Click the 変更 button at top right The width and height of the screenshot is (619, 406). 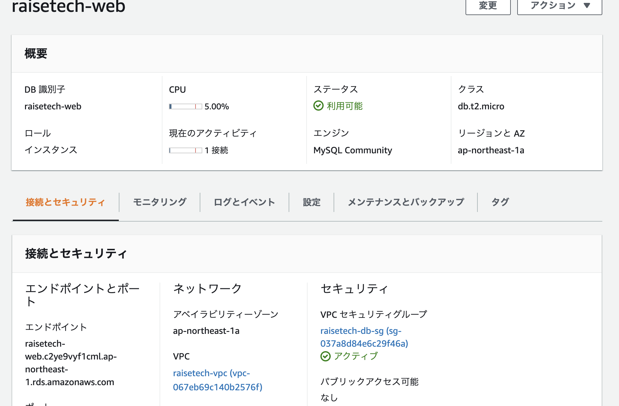point(488,5)
